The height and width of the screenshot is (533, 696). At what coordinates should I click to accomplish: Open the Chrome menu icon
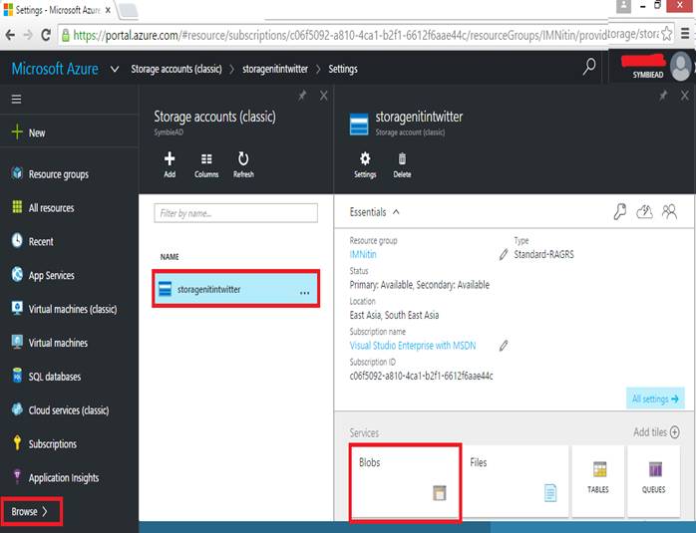[x=685, y=33]
